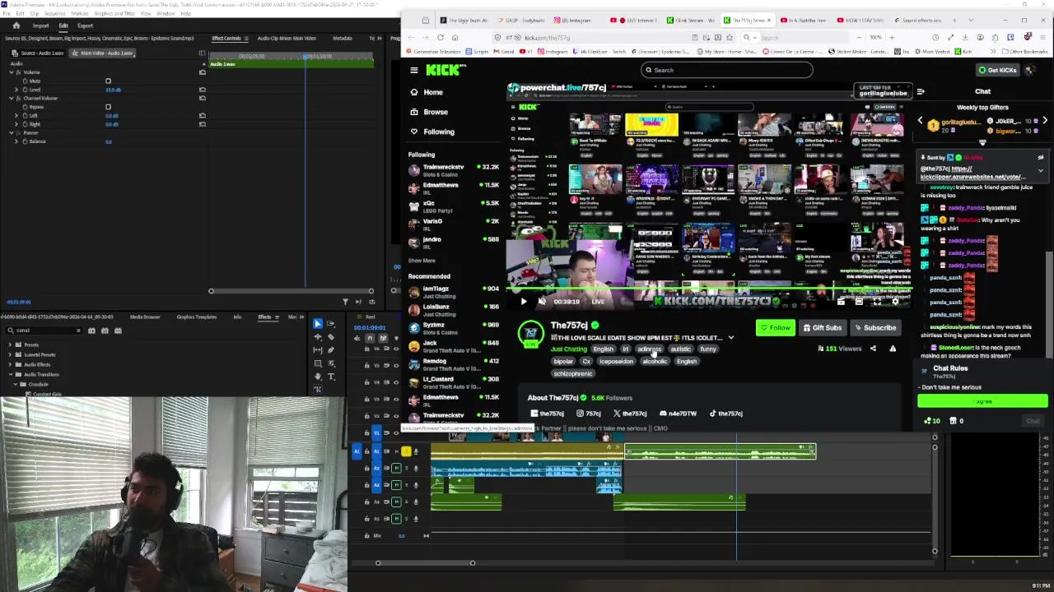Image resolution: width=1054 pixels, height=592 pixels.
Task: Go to Premiere Home screen icon
Action: tap(16, 25)
